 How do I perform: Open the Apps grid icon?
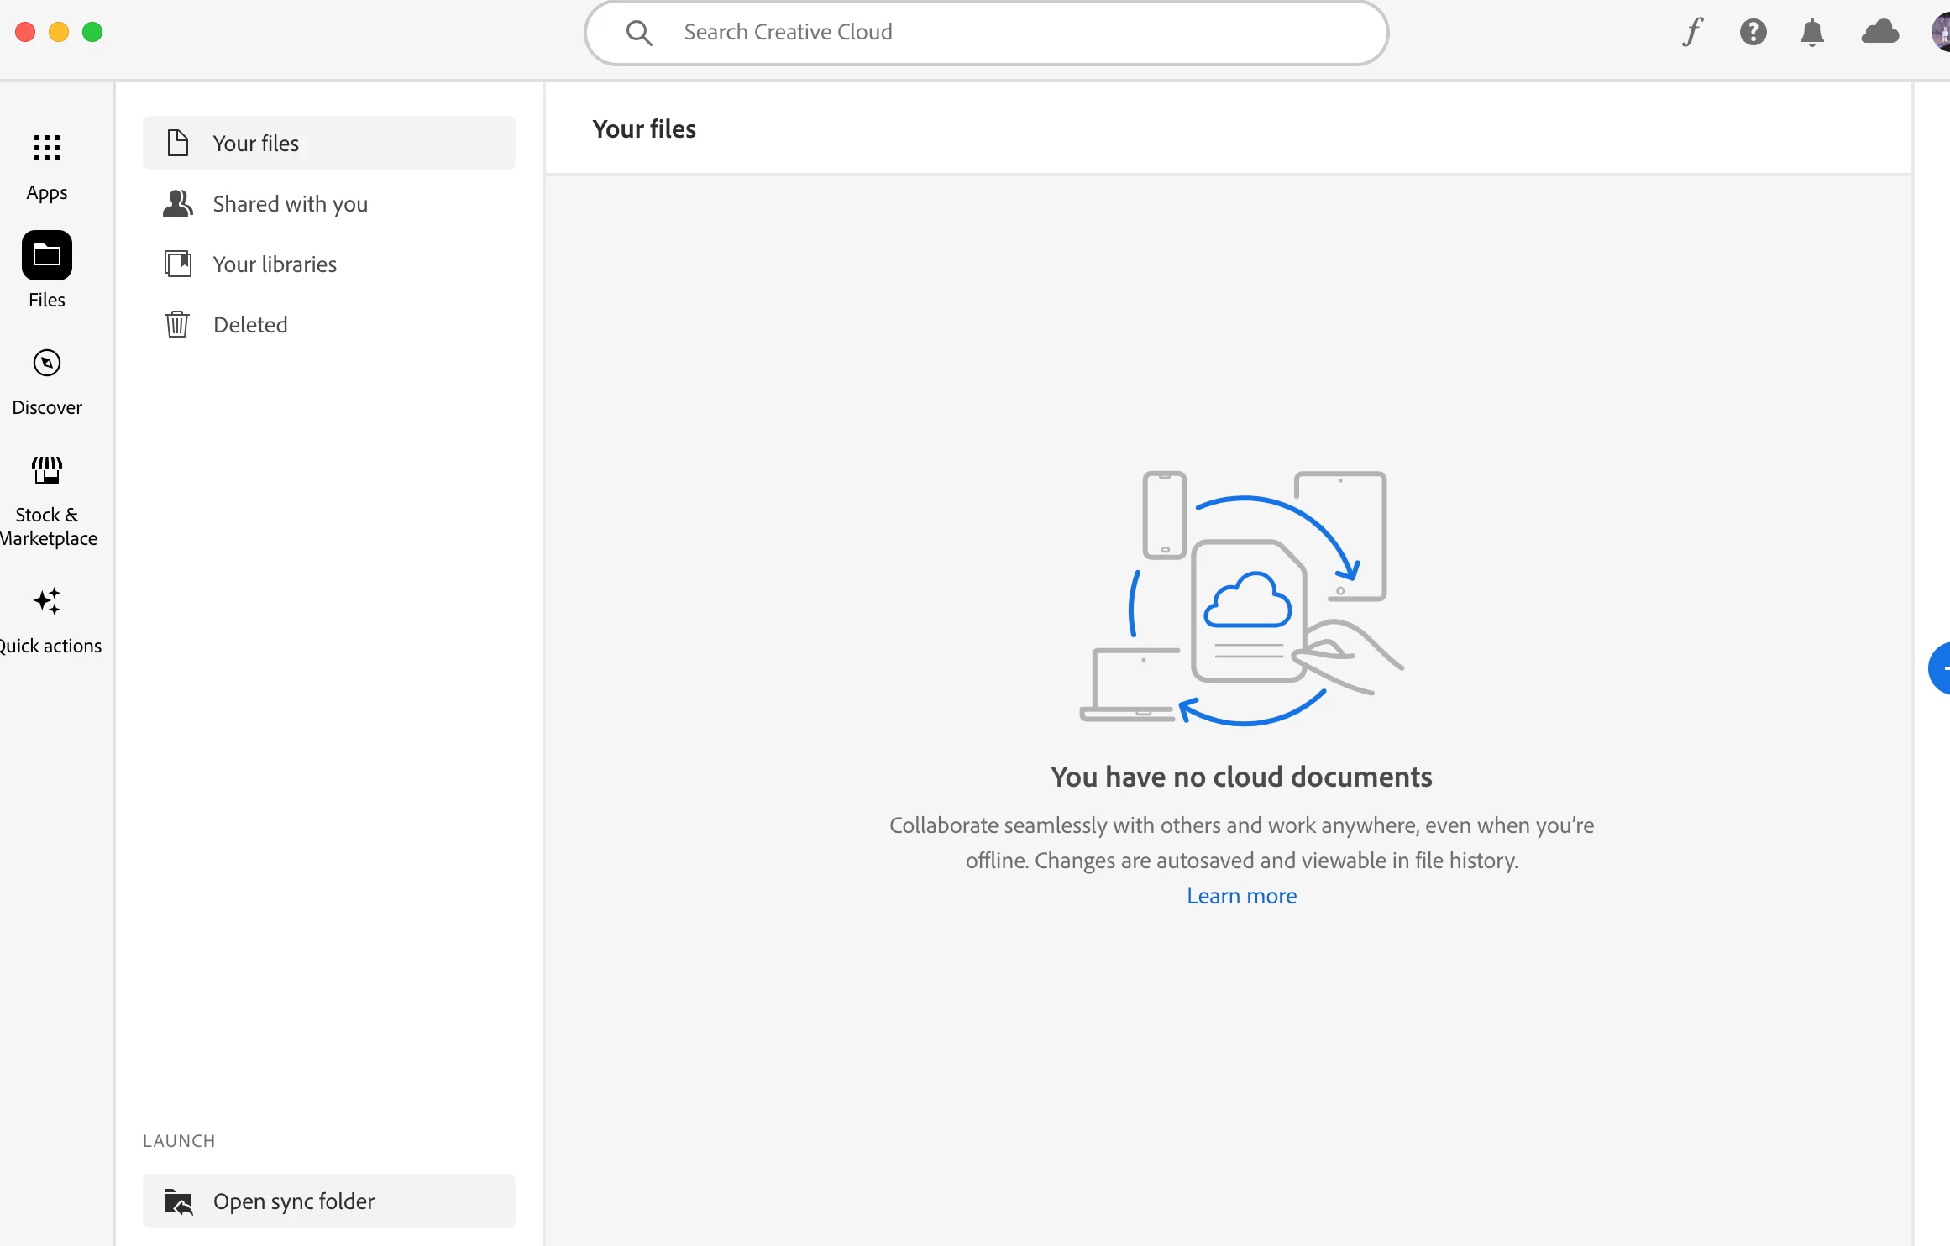coord(47,148)
